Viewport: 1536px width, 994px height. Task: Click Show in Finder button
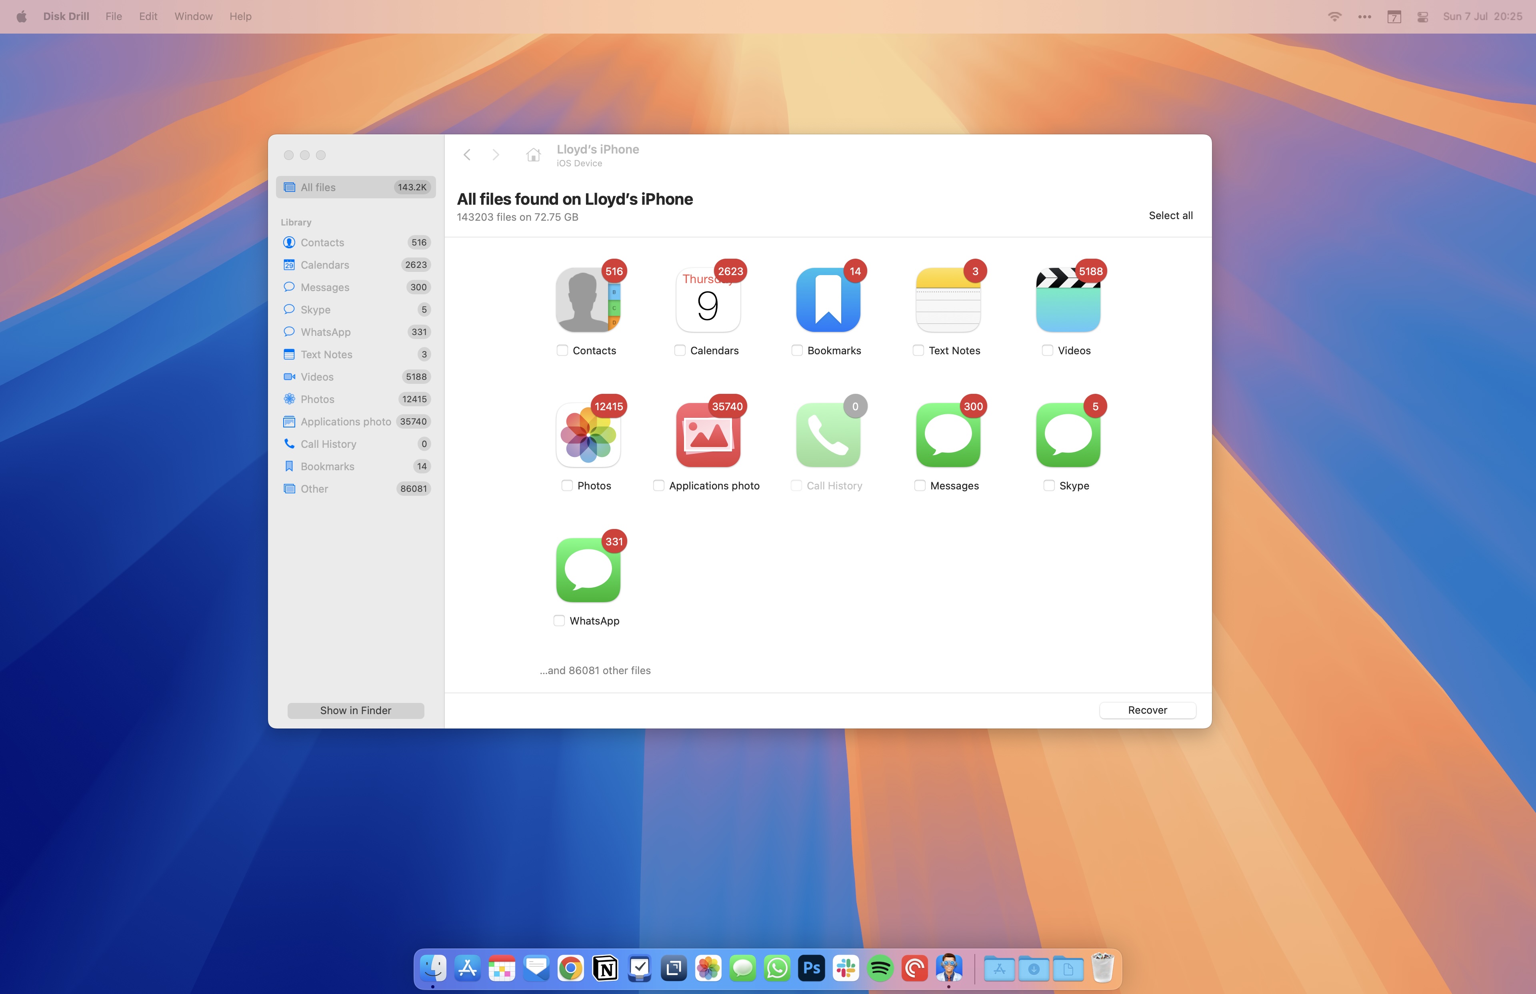click(356, 710)
